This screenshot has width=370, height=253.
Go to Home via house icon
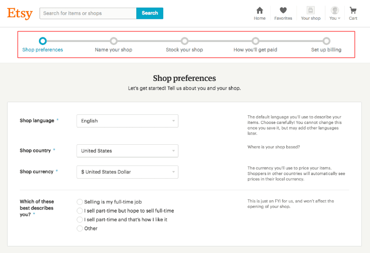tap(260, 11)
